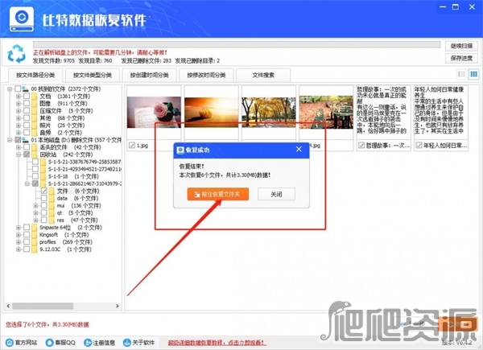Click the 压缩文件 folder icon

click(x=35, y=111)
